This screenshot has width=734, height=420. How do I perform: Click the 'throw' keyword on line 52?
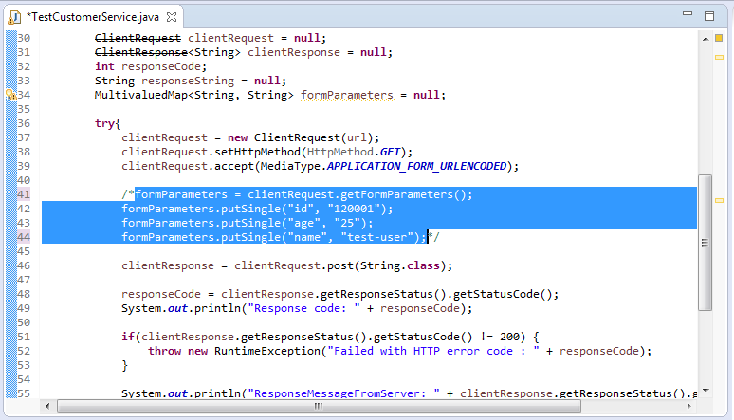point(164,351)
